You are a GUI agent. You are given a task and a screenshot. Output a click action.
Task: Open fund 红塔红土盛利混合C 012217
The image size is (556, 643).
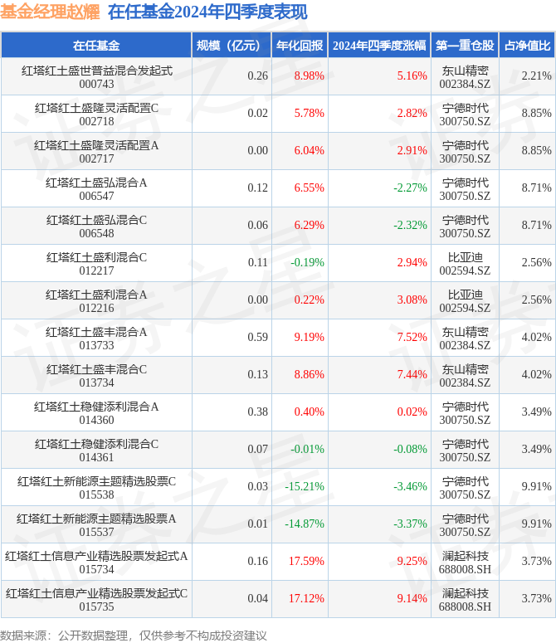pos(96,263)
